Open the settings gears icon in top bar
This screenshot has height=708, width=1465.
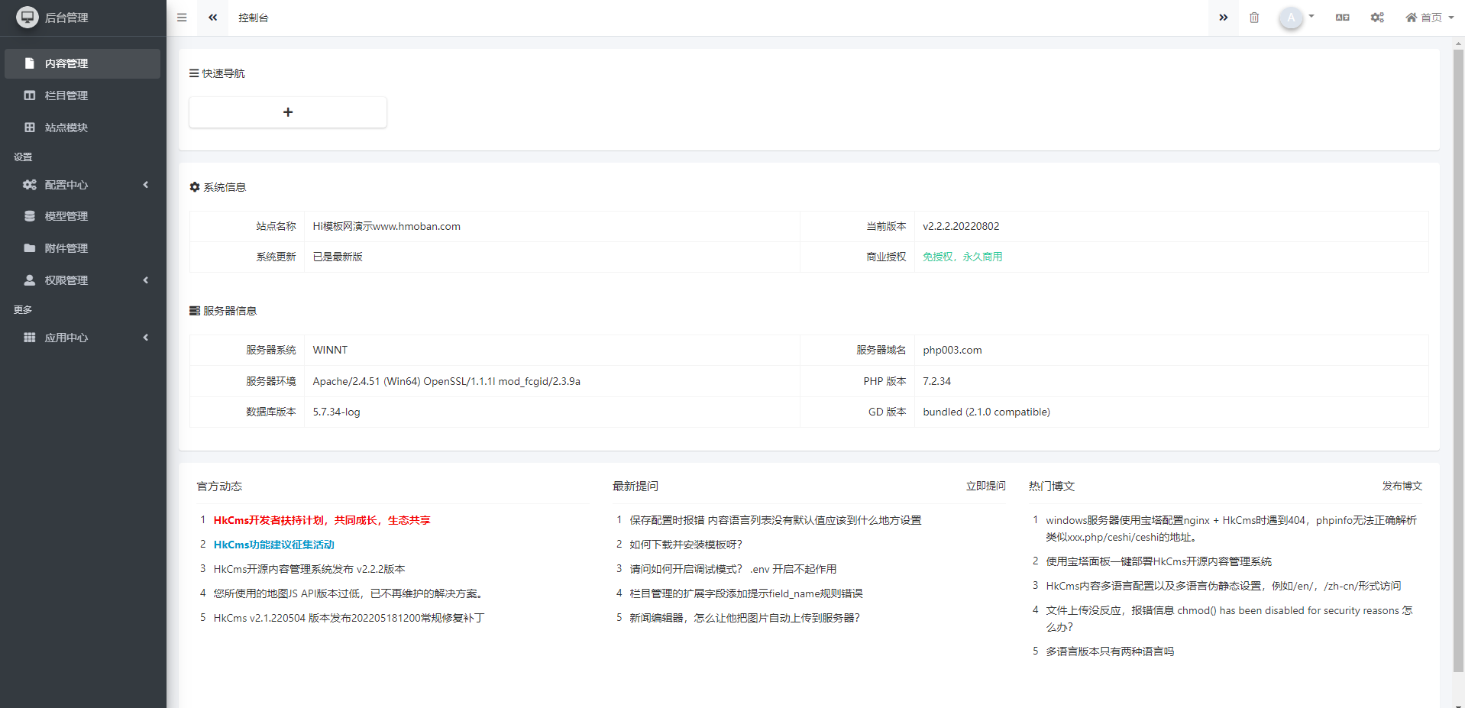click(1377, 18)
